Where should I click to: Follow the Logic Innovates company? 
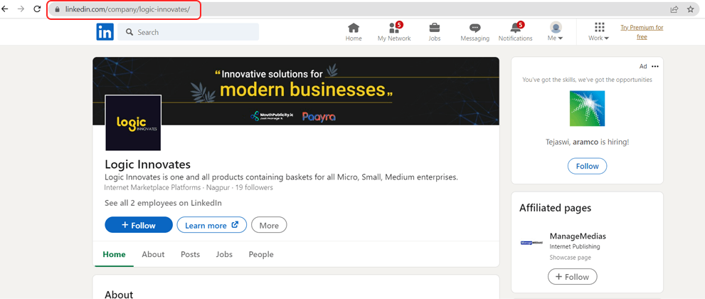[x=139, y=225]
